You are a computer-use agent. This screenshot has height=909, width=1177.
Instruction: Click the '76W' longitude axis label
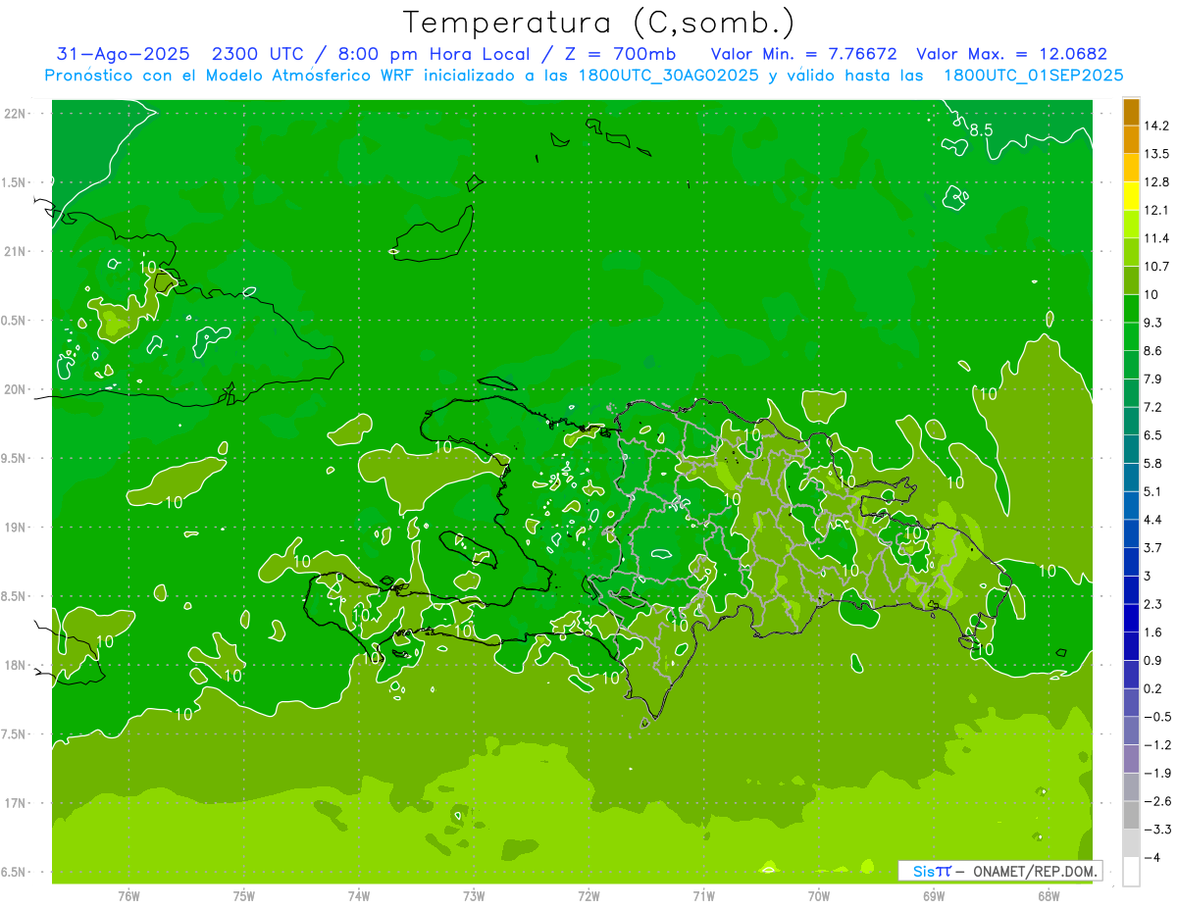[128, 895]
